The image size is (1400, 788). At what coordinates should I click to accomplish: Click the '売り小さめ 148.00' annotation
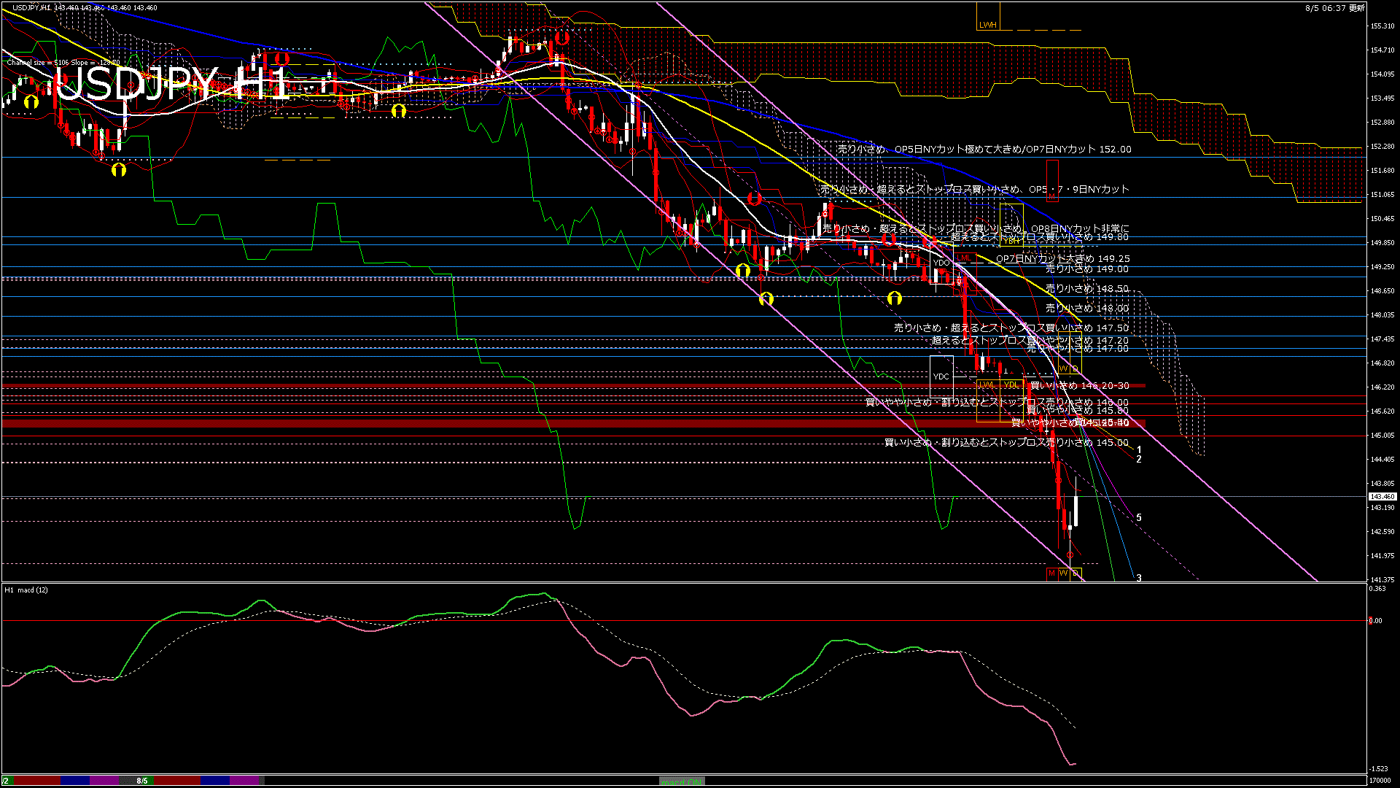pos(1087,308)
